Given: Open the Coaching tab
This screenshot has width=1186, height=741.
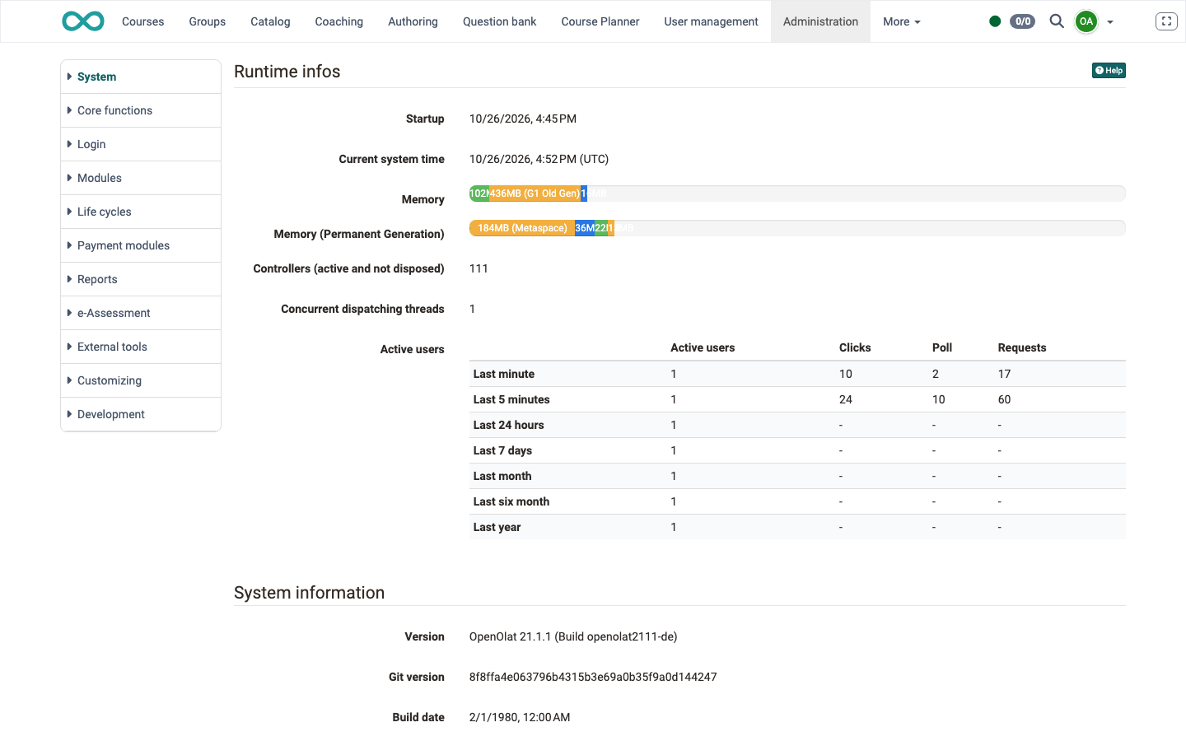Looking at the screenshot, I should tap(339, 21).
